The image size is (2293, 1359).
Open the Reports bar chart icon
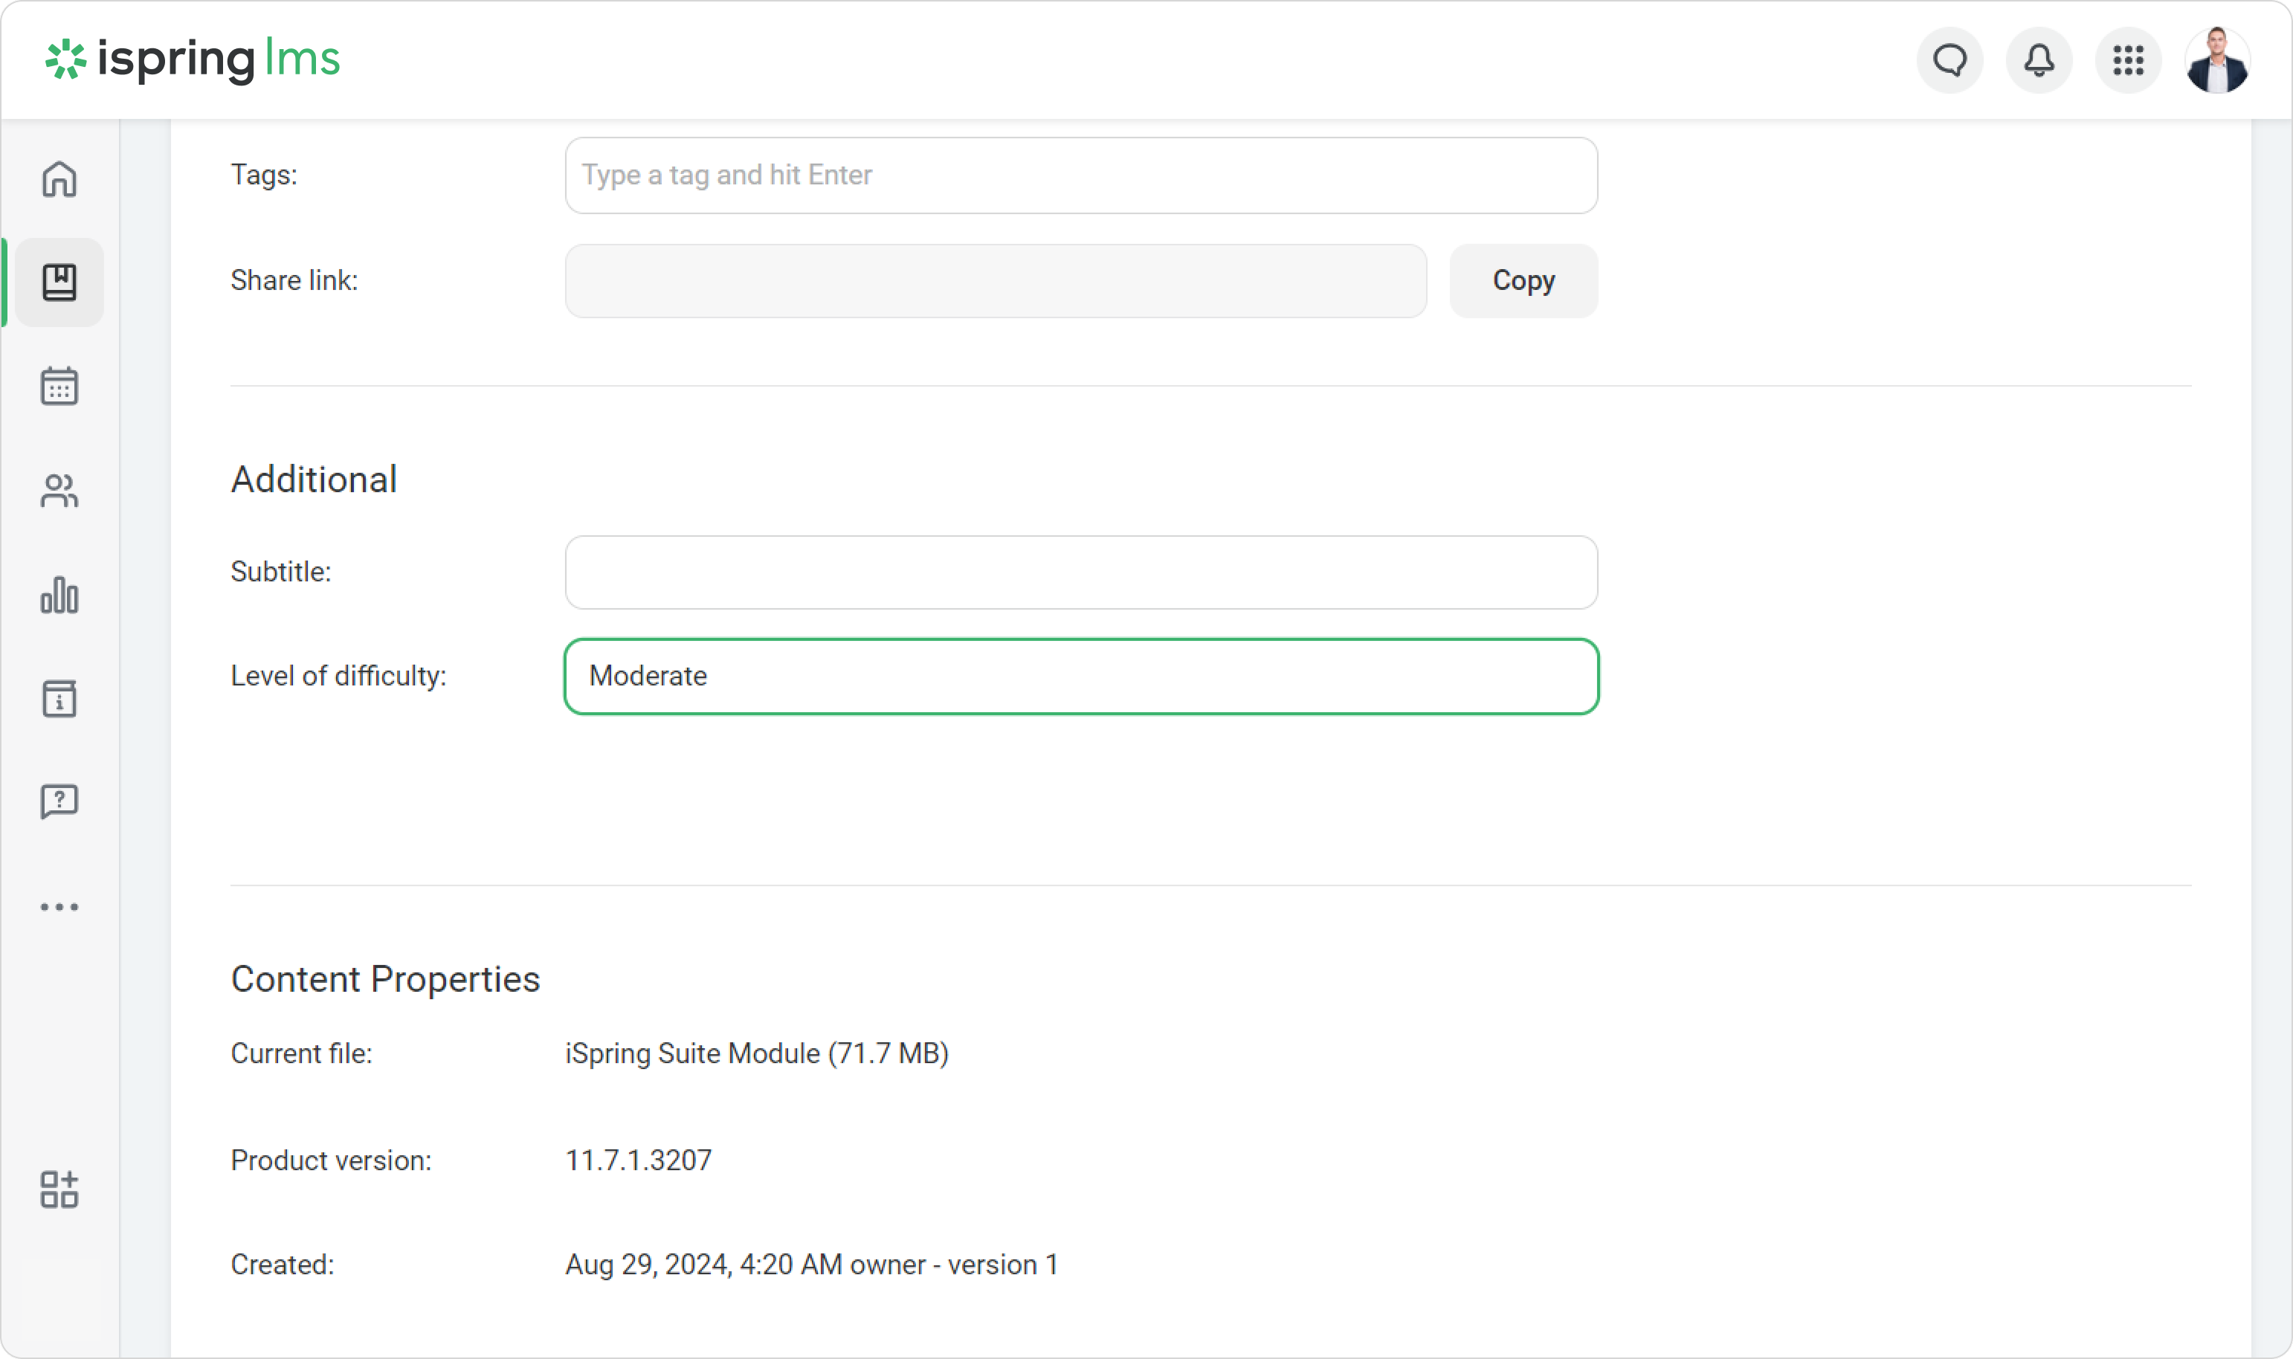click(59, 595)
